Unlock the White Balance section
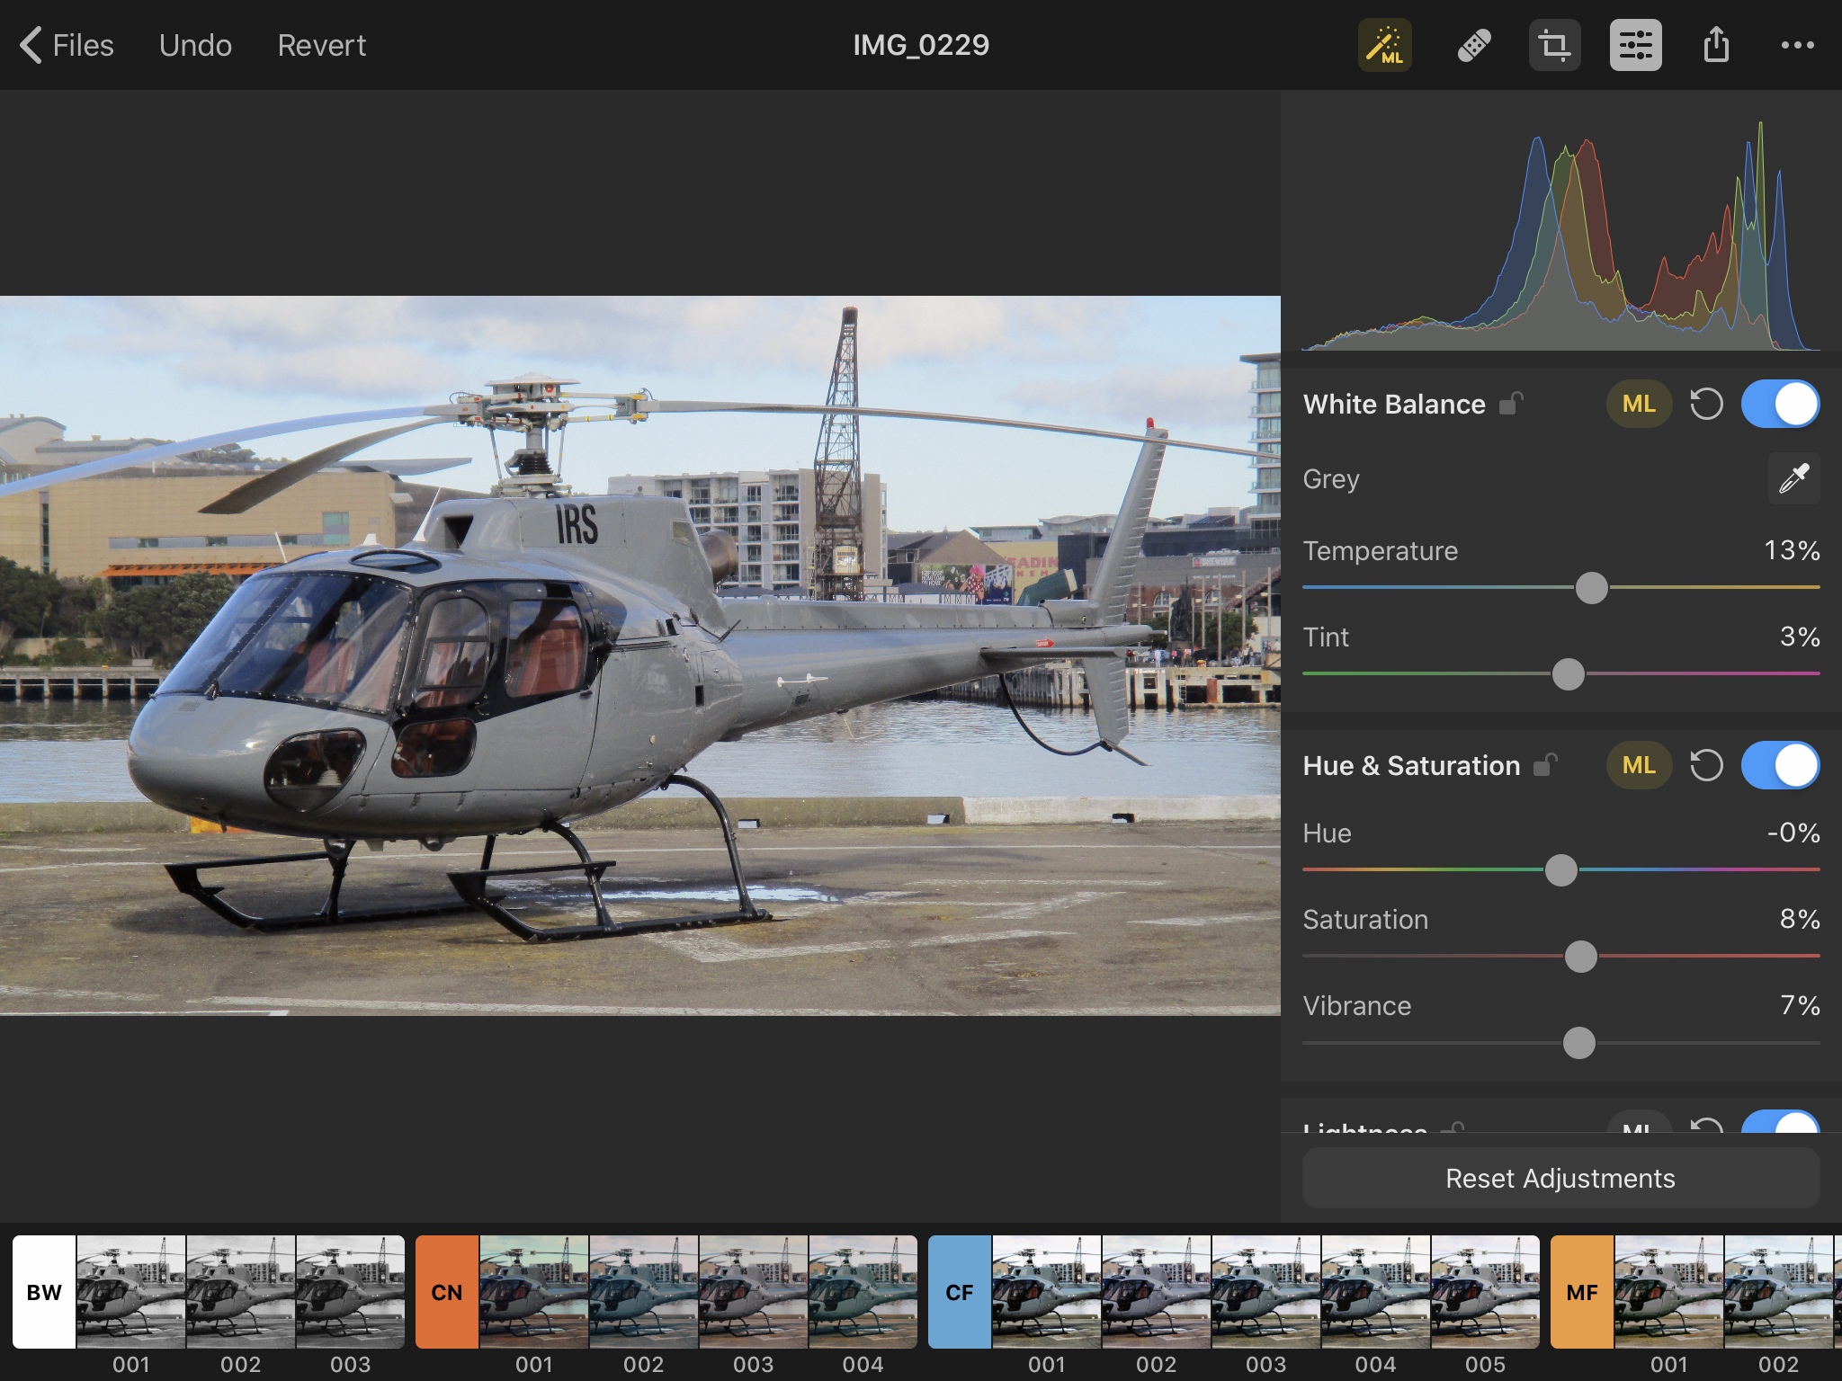1842x1381 pixels. point(1512,404)
